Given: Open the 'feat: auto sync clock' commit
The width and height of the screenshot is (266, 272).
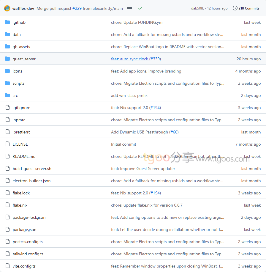Looking at the screenshot, I should pos(129,59).
